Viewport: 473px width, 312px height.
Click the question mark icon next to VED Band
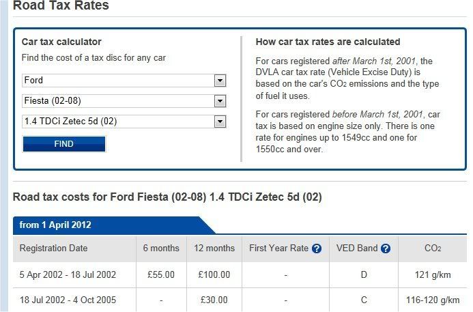coord(386,249)
